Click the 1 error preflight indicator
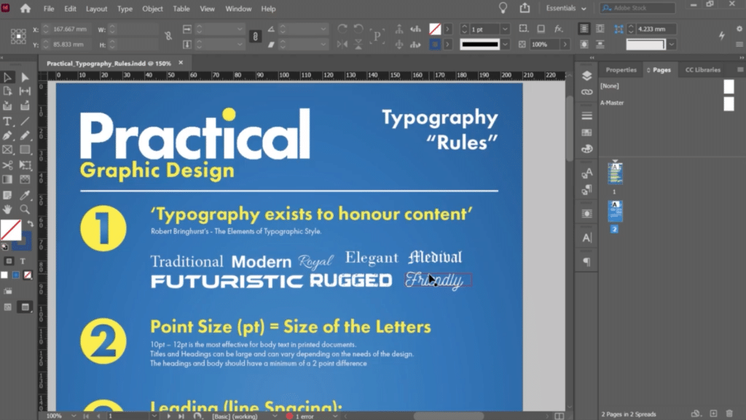Image resolution: width=746 pixels, height=420 pixels. [x=306, y=416]
